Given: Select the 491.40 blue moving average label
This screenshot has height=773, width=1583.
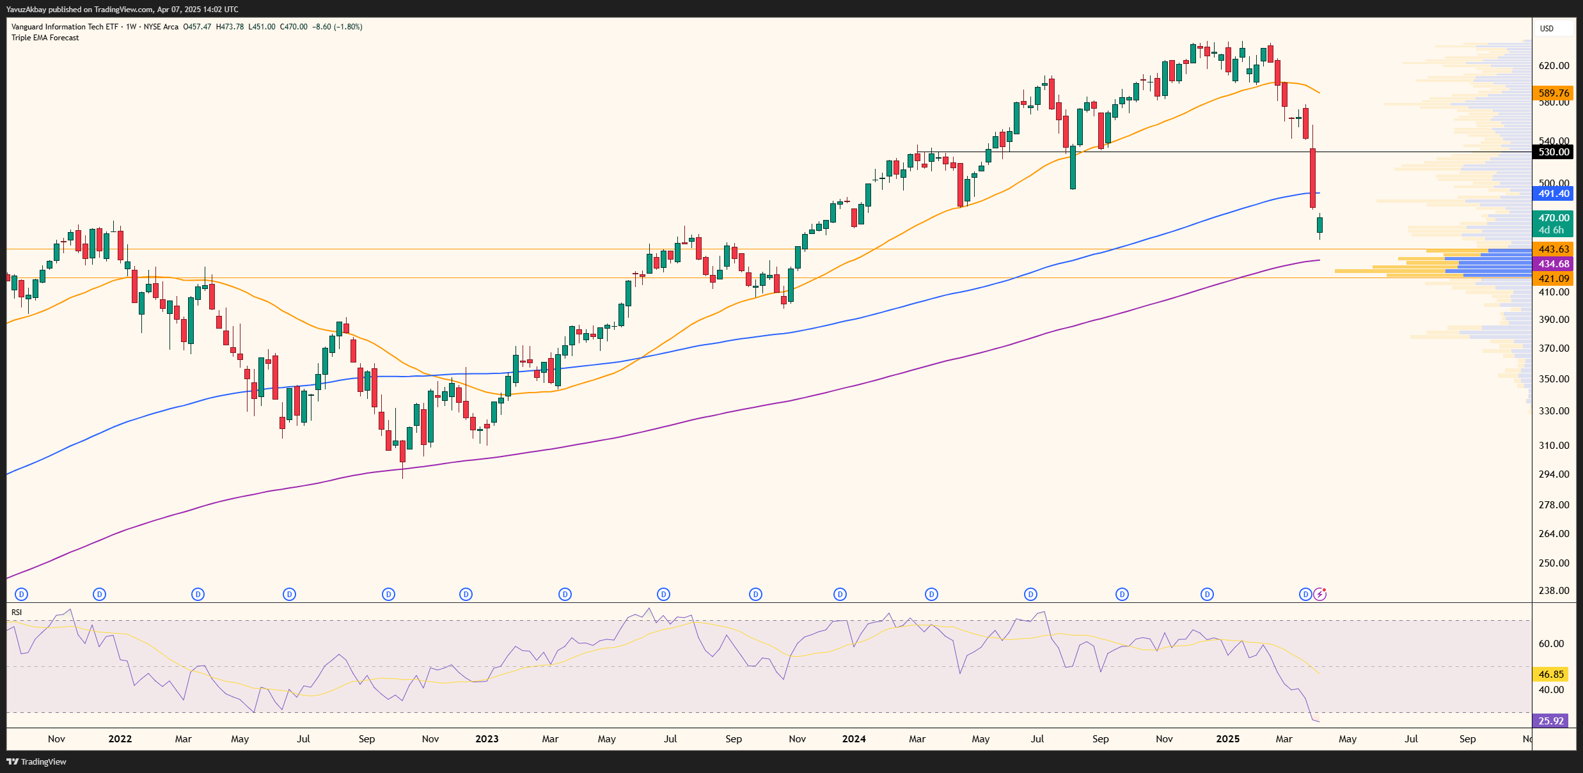Looking at the screenshot, I should tap(1552, 194).
